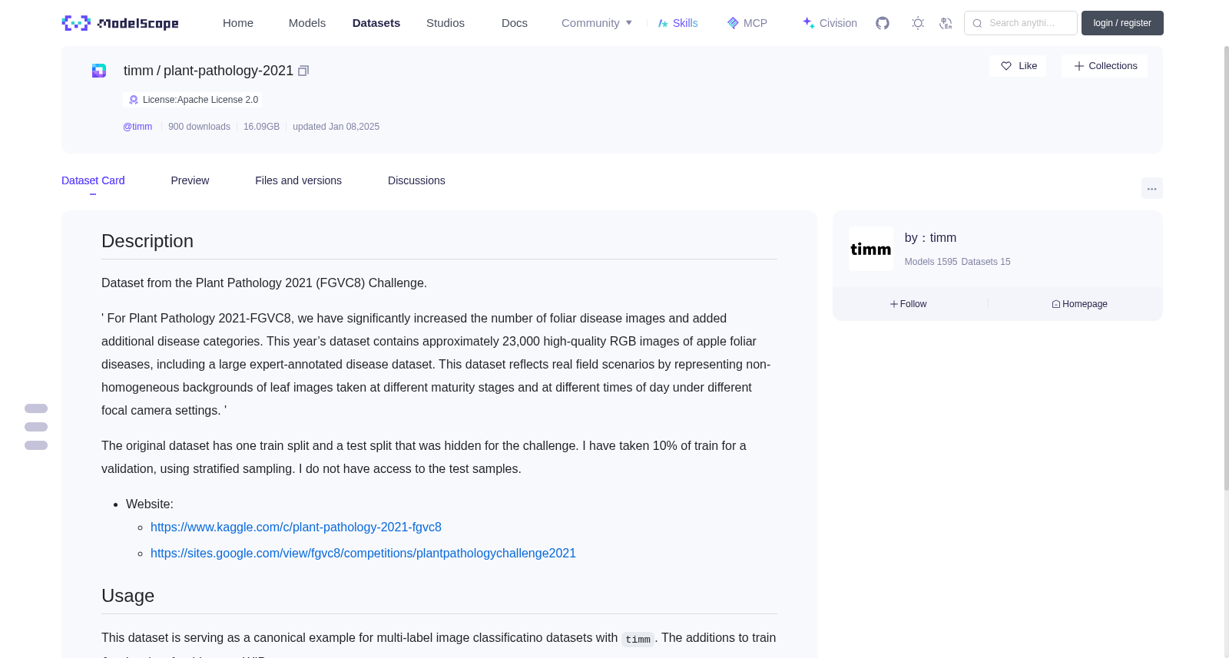Expand the Community dropdown menu
The height and width of the screenshot is (658, 1229).
(x=597, y=23)
